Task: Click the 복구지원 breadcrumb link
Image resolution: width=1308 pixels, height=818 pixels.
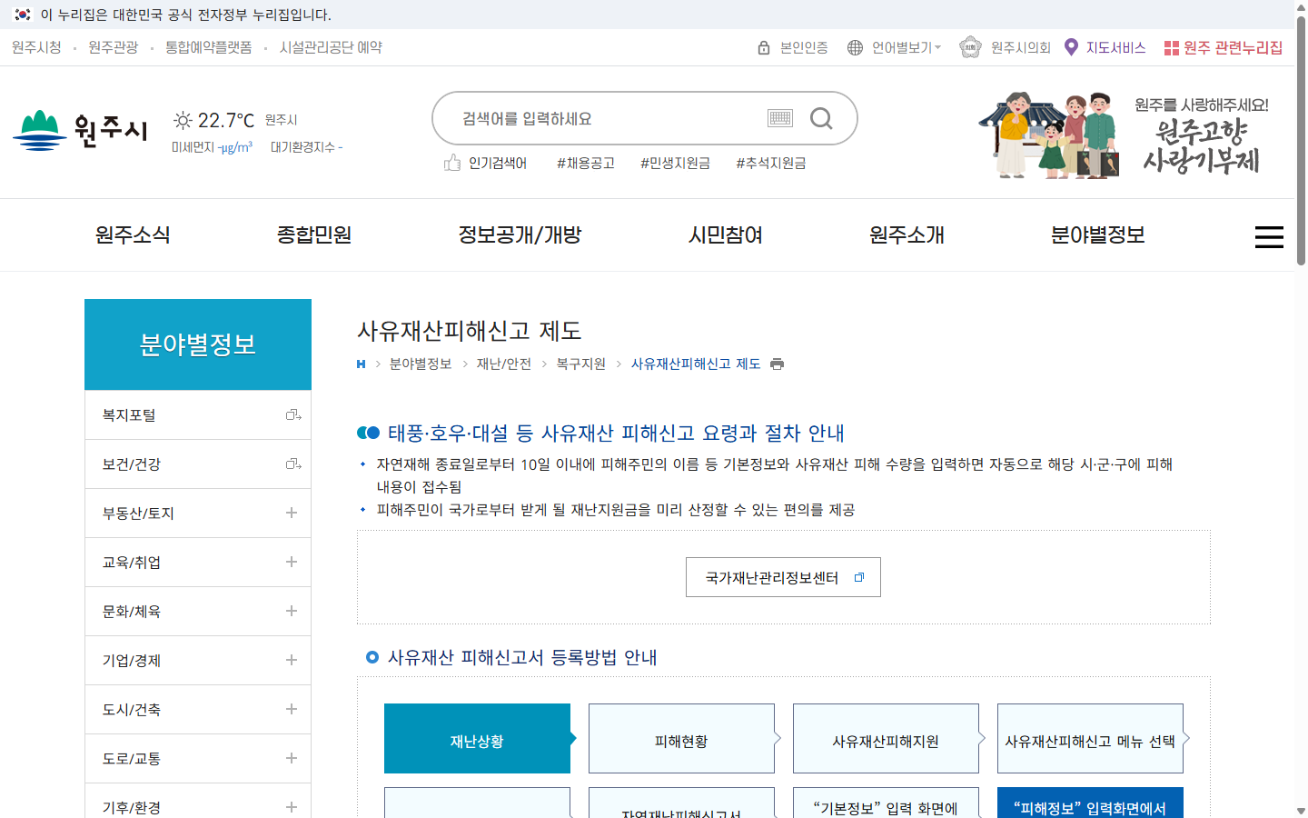Action: (580, 364)
